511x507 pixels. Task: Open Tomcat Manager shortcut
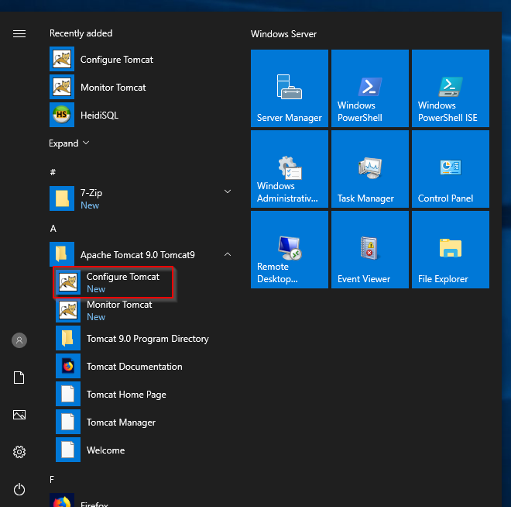pyautogui.click(x=143, y=422)
